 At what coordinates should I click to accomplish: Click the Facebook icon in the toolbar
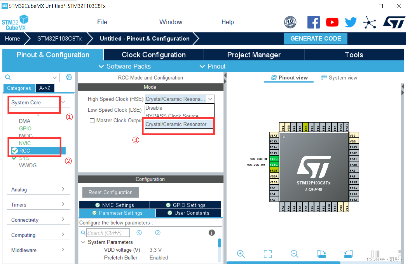pos(314,22)
